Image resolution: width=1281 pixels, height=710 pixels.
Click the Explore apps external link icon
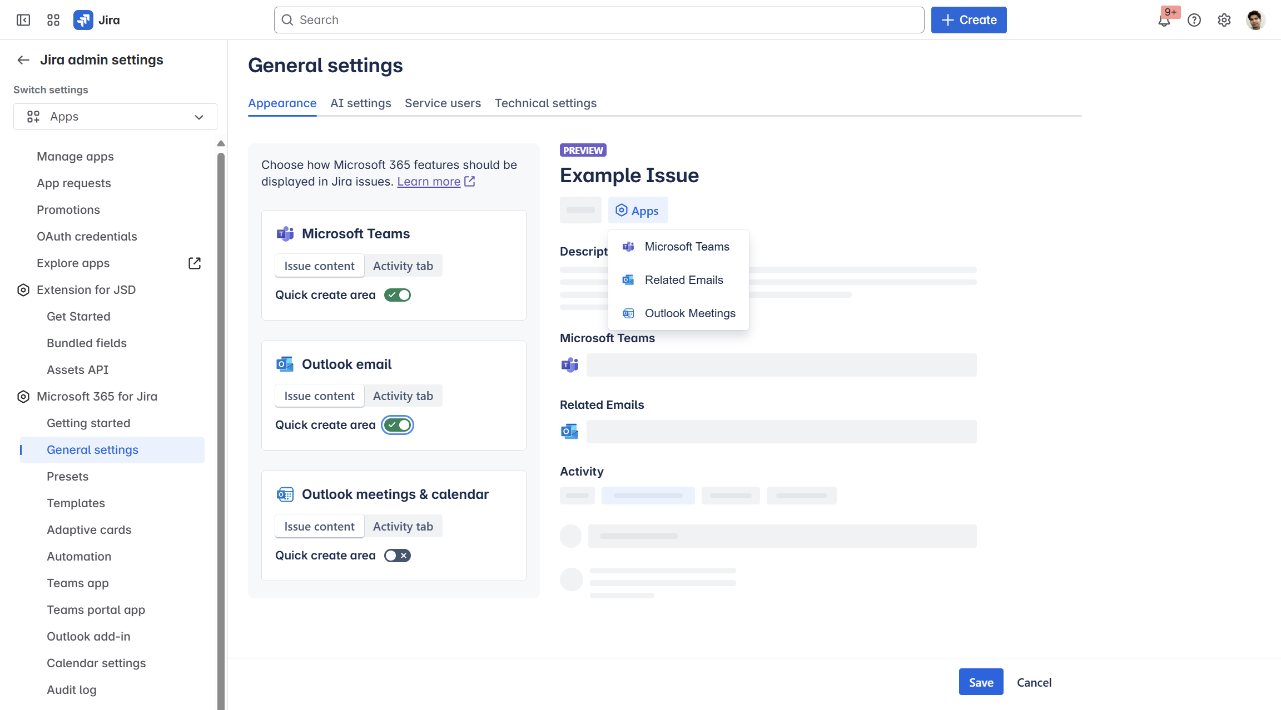coord(195,263)
